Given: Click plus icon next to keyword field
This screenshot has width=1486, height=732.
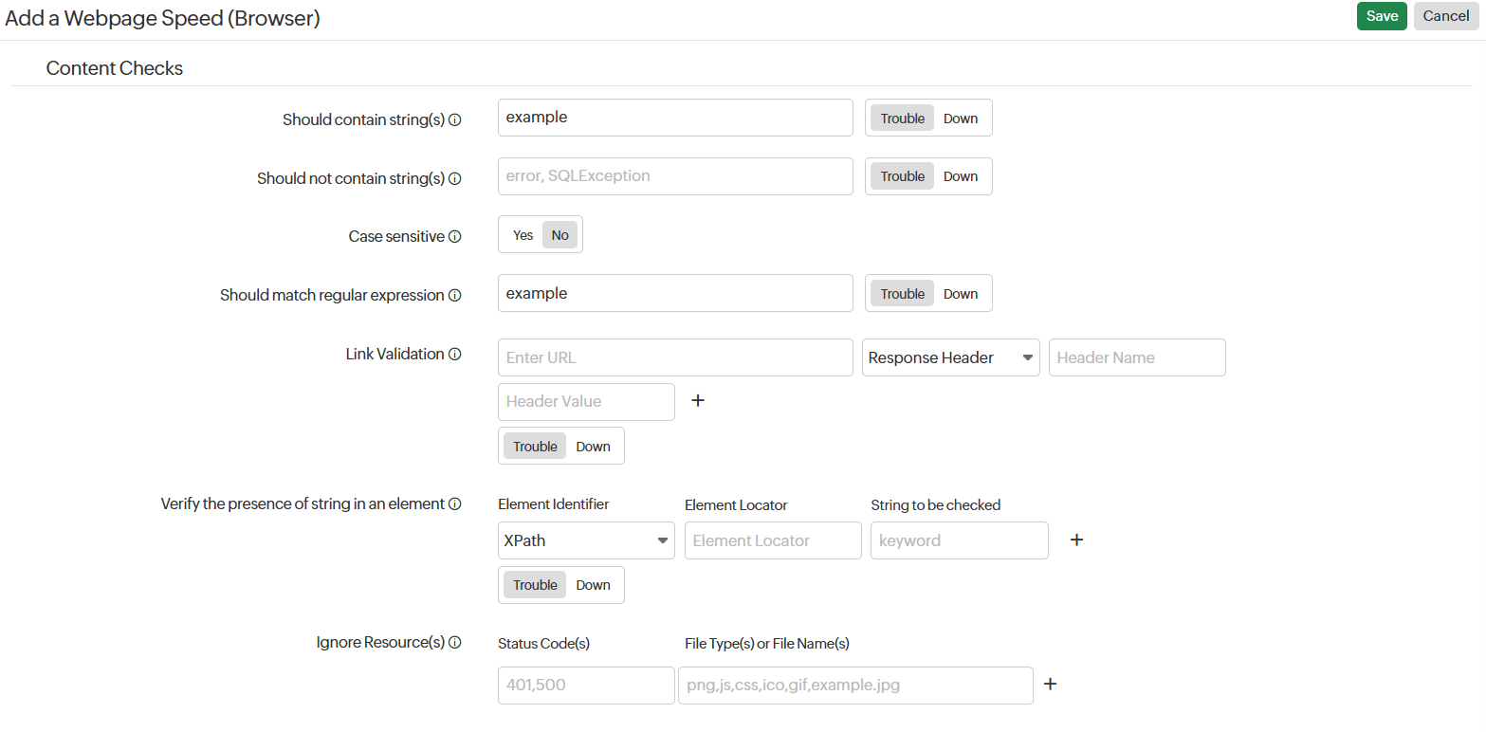Looking at the screenshot, I should click(1076, 540).
